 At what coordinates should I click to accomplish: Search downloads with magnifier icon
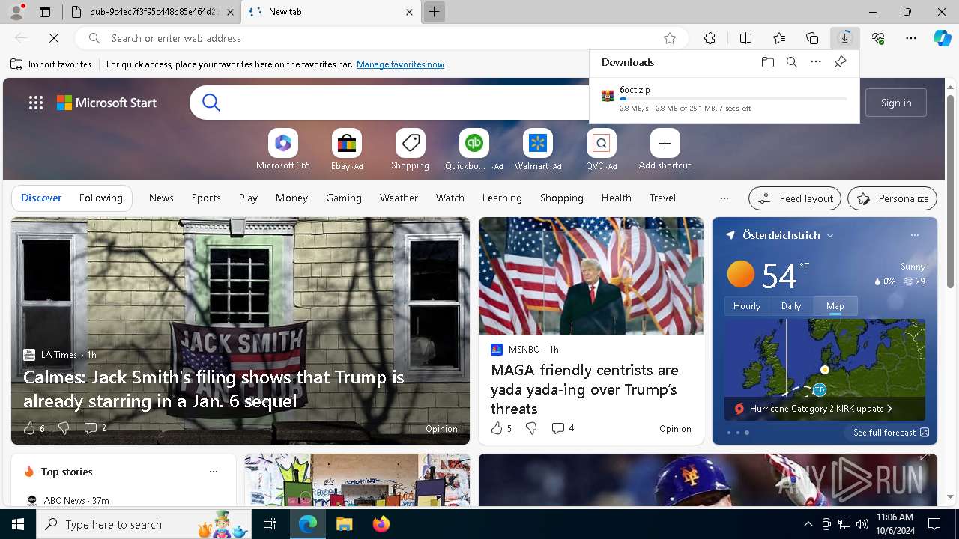[791, 62]
